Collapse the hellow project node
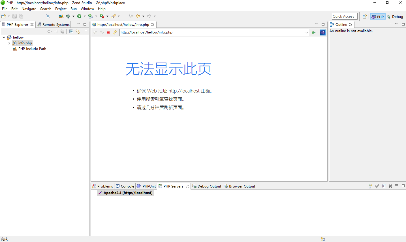The image size is (406, 242). click(x=4, y=37)
